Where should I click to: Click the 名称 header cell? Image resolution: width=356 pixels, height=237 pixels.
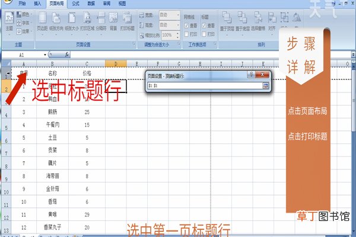point(52,73)
